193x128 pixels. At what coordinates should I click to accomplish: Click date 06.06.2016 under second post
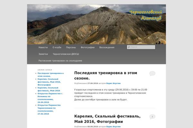[93, 126]
